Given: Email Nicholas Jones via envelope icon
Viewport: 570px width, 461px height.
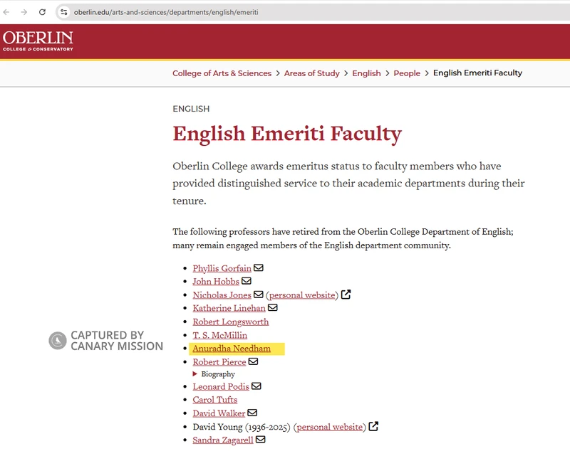Looking at the screenshot, I should pos(259,295).
